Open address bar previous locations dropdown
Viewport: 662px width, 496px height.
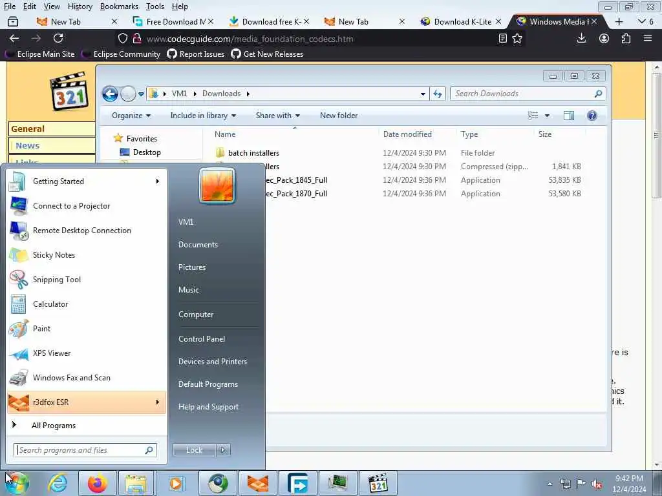pyautogui.click(x=423, y=94)
